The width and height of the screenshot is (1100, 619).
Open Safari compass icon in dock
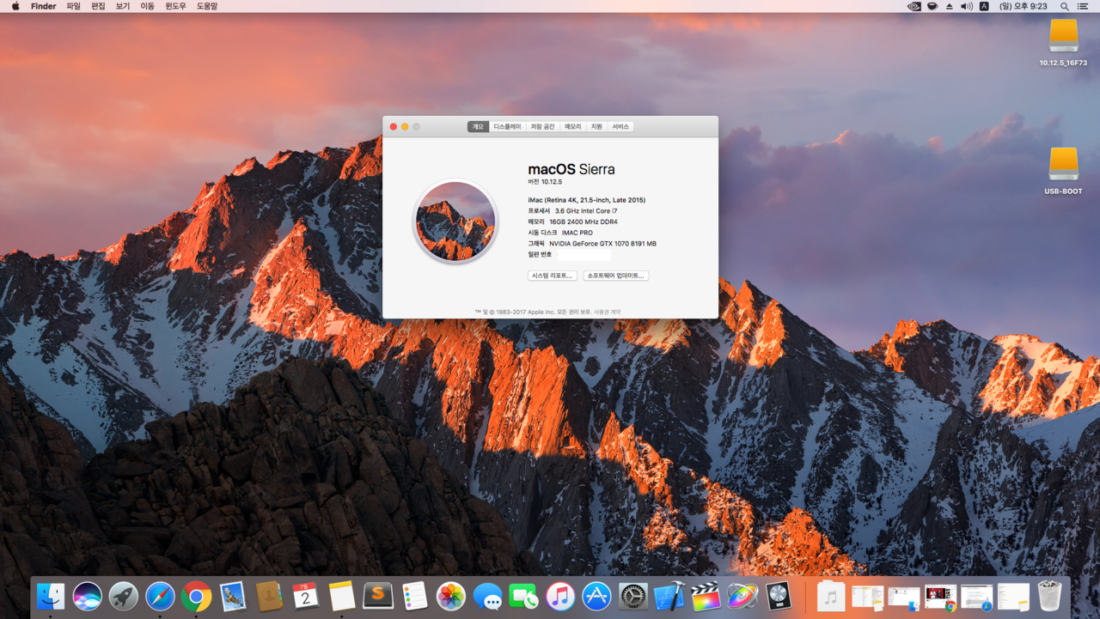(x=160, y=596)
